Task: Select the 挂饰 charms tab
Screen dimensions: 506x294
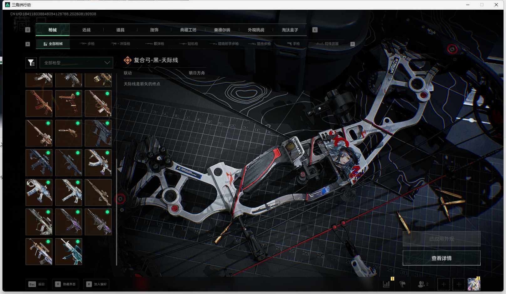Action: 154,30
